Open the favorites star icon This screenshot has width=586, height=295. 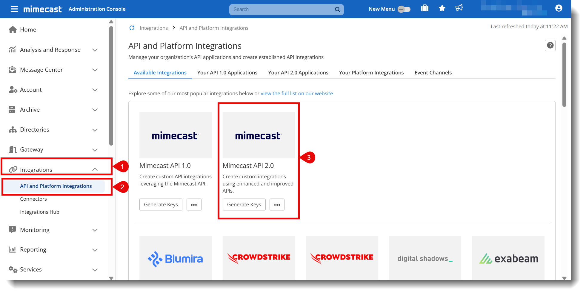click(x=442, y=8)
